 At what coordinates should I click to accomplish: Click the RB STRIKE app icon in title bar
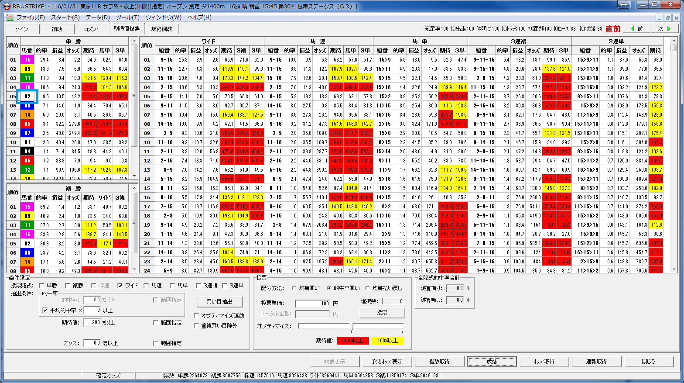(7, 6)
